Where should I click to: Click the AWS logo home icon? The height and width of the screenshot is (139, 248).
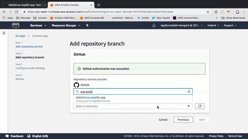[x=15, y=25]
